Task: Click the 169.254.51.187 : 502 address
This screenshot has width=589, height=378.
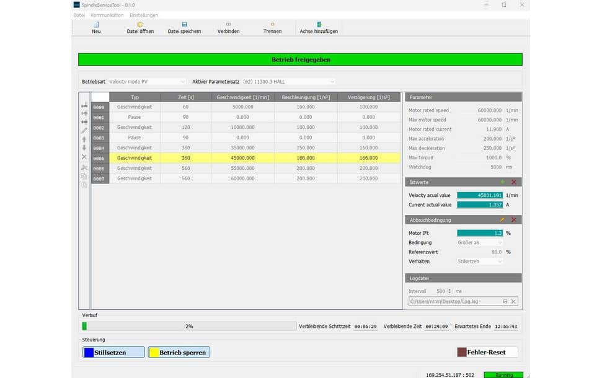Action: pyautogui.click(x=449, y=375)
